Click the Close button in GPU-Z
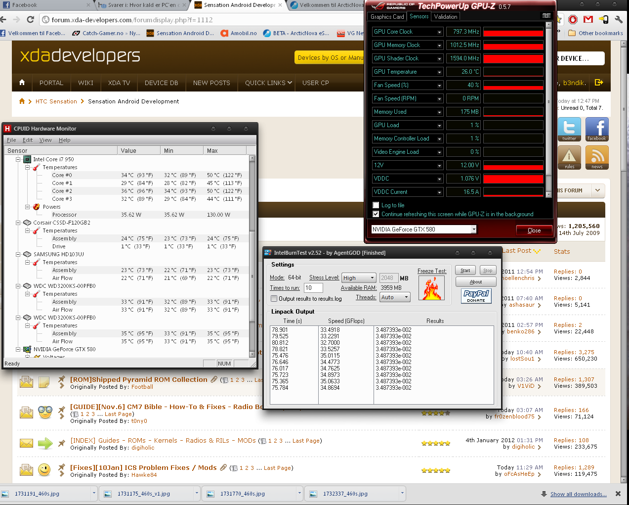Image resolution: width=629 pixels, height=505 pixels. tap(534, 230)
